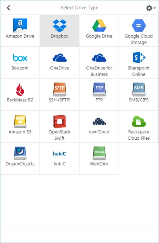This screenshot has height=243, width=159.
Task: Select Google Cloud Storage
Action: [x=139, y=31]
